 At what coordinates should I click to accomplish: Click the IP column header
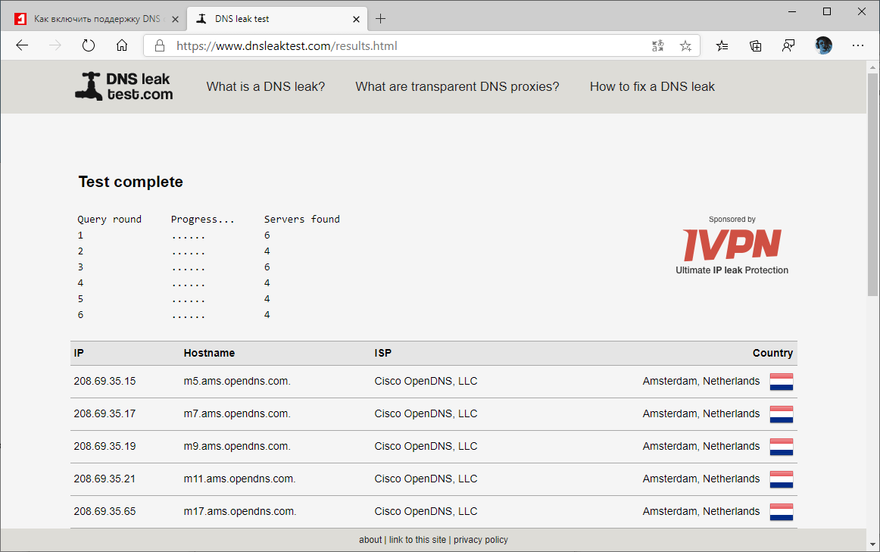click(x=79, y=353)
